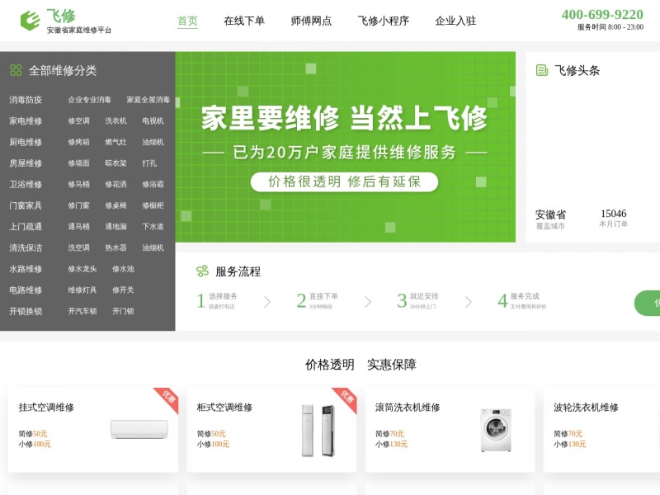
Task: Select 门窗家具 category
Action: pos(26,205)
